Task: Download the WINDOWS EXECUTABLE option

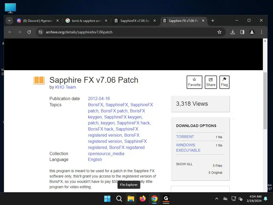Action: coord(188,148)
